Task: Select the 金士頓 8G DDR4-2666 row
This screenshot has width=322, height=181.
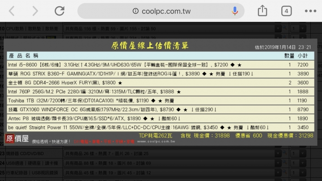Action: click(161, 83)
